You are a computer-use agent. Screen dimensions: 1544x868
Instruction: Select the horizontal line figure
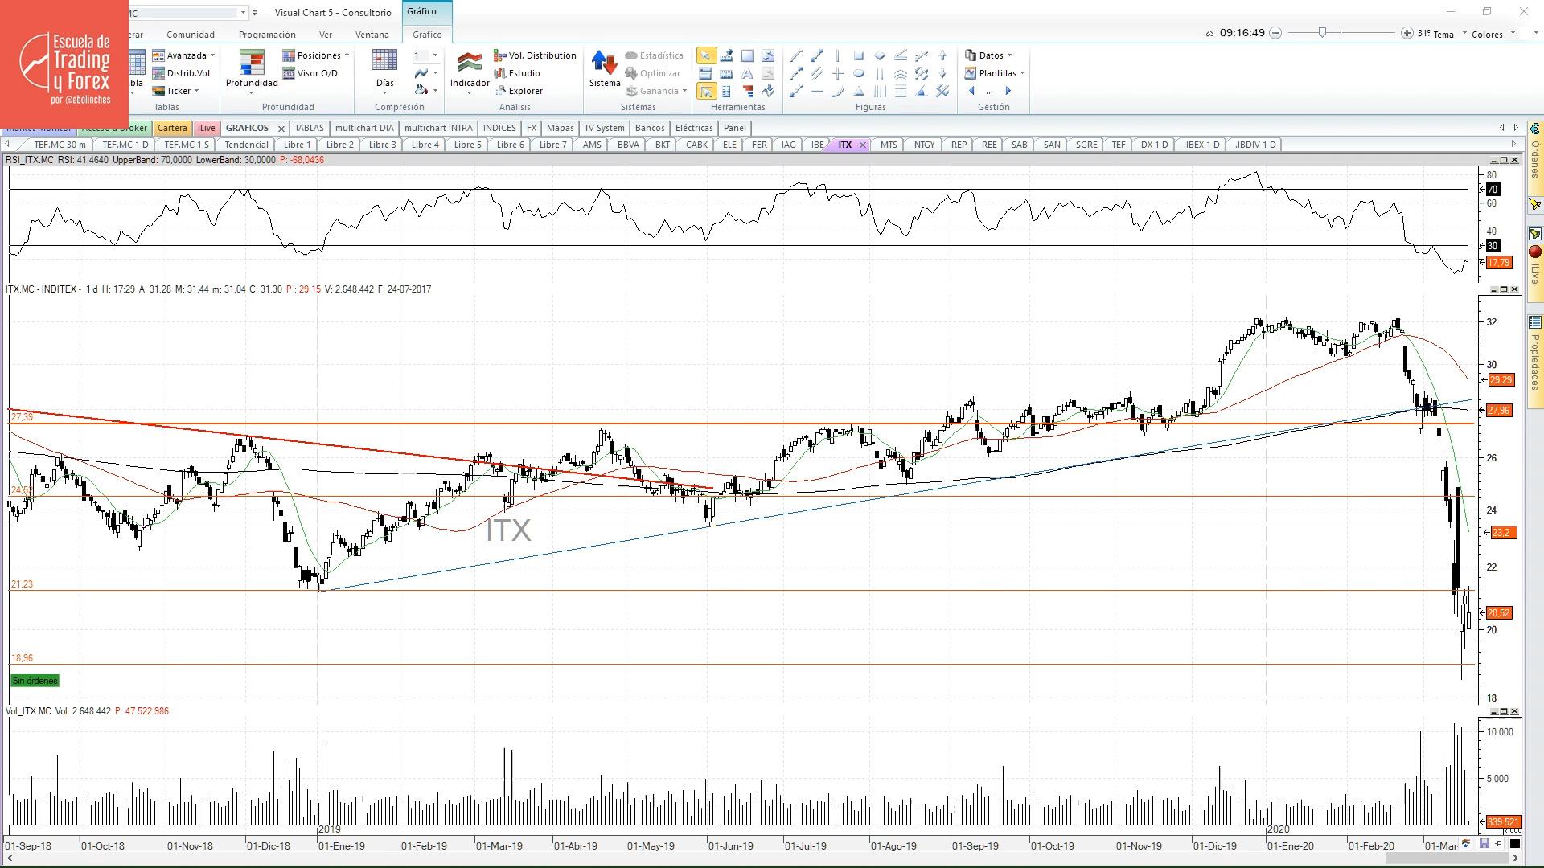coord(817,91)
